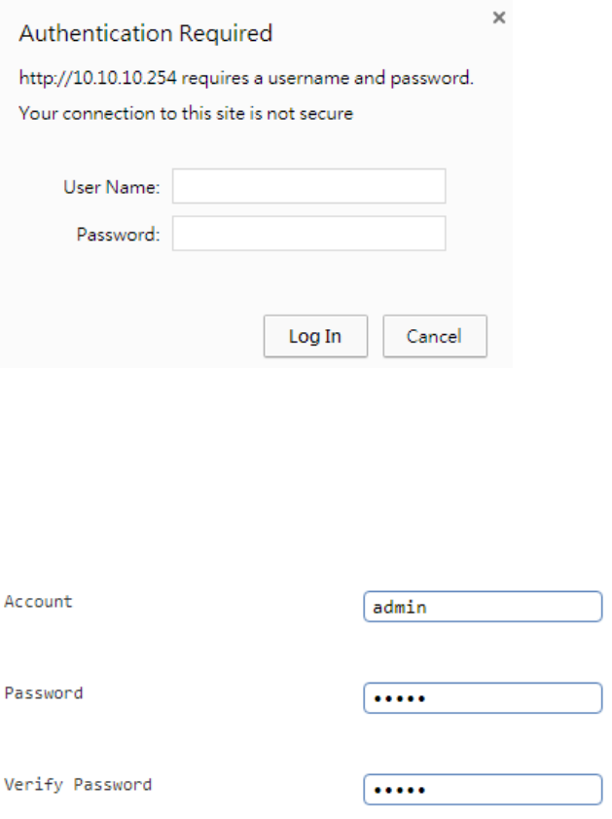Click the "Password" label under Account
This screenshot has height=819, width=612.
pyautogui.click(x=44, y=693)
